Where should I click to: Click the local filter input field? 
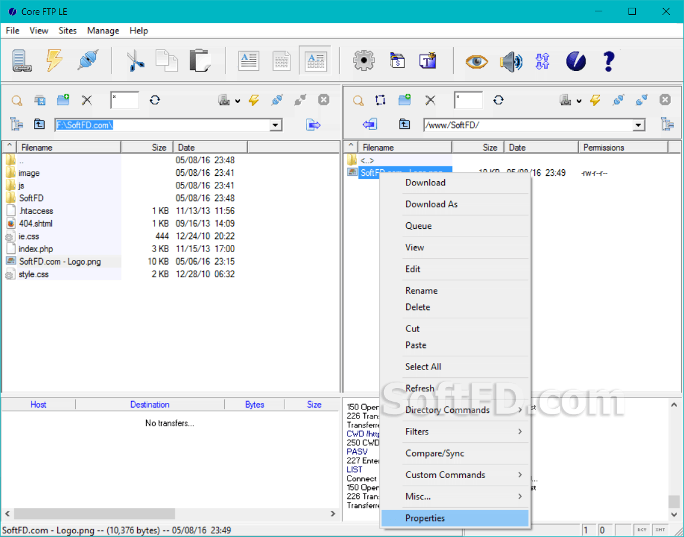point(125,100)
